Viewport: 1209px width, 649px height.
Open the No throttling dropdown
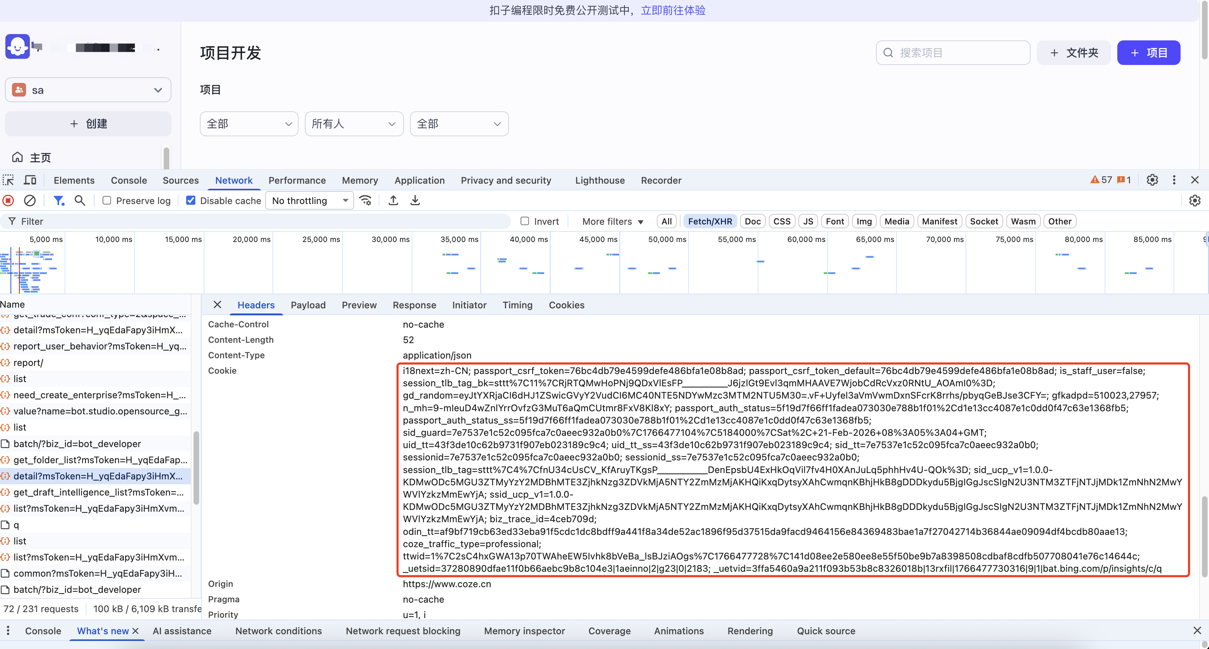coord(309,201)
